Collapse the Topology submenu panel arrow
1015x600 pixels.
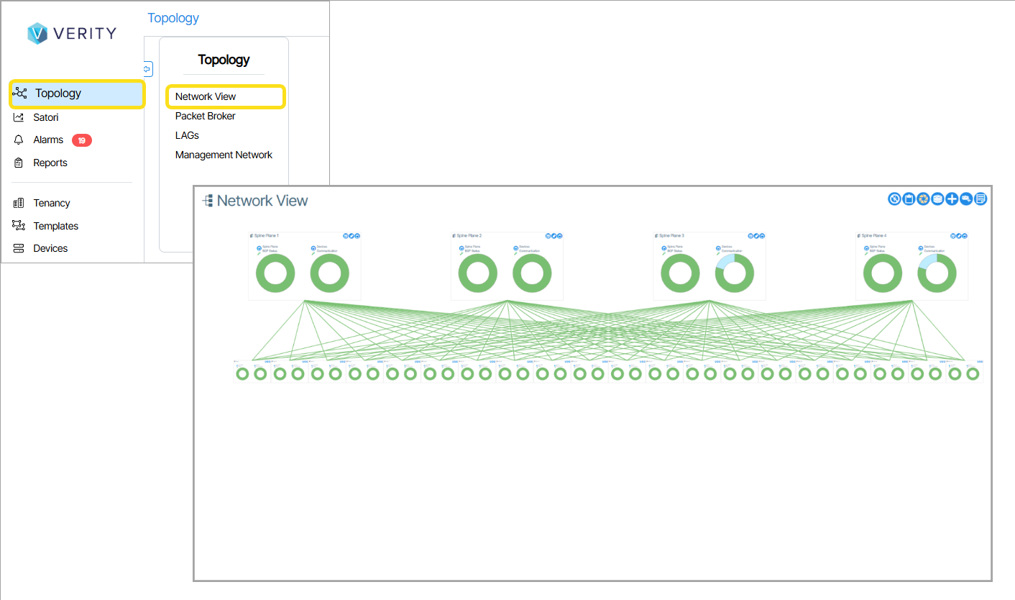click(148, 69)
